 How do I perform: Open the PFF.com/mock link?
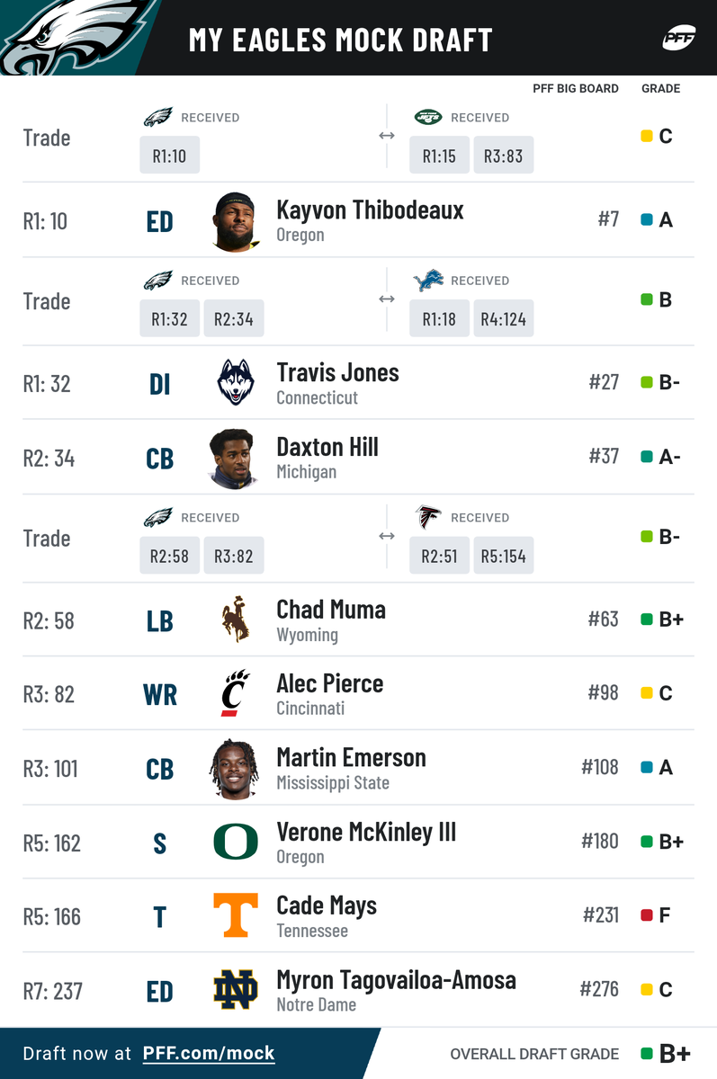click(x=209, y=1053)
